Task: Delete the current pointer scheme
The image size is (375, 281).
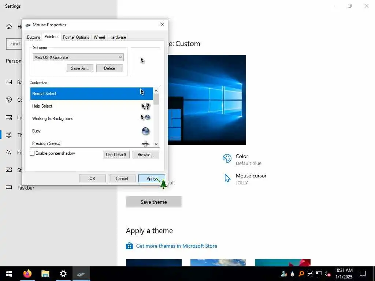Action: tap(109, 68)
